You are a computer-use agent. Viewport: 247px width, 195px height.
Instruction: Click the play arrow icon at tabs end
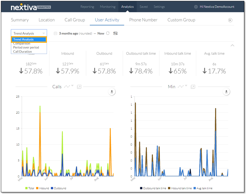click(x=230, y=20)
